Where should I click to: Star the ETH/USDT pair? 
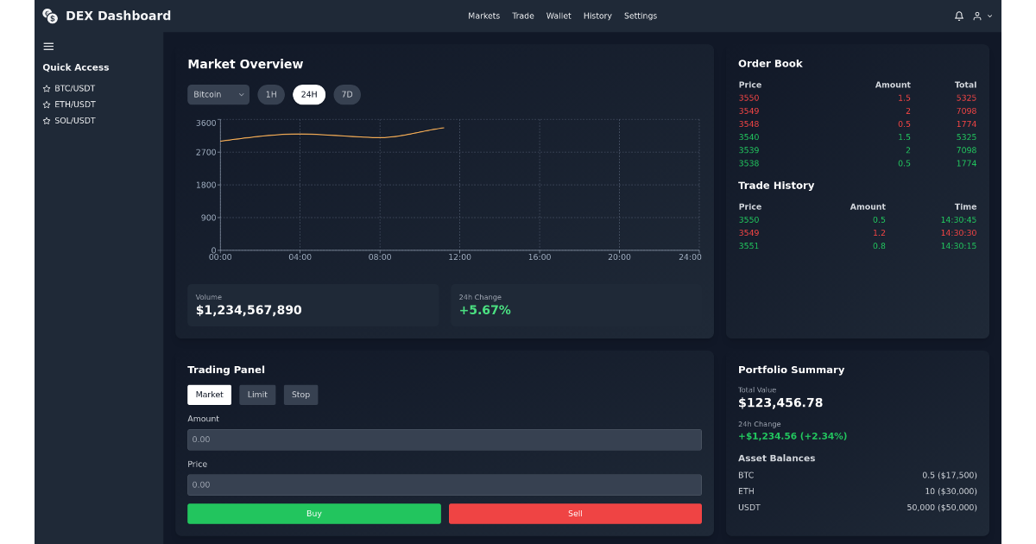coord(46,104)
